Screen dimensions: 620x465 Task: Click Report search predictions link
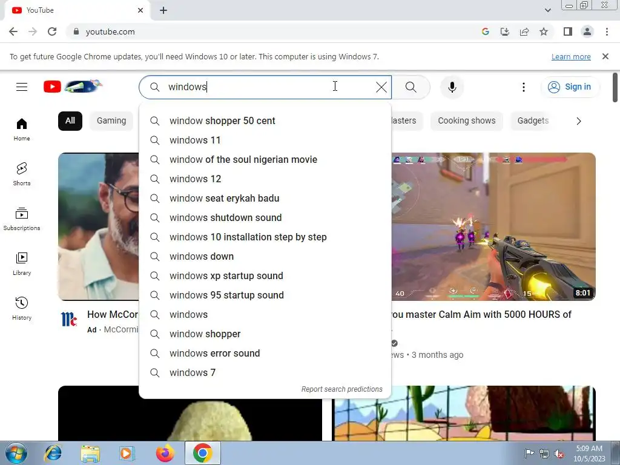[x=341, y=389]
